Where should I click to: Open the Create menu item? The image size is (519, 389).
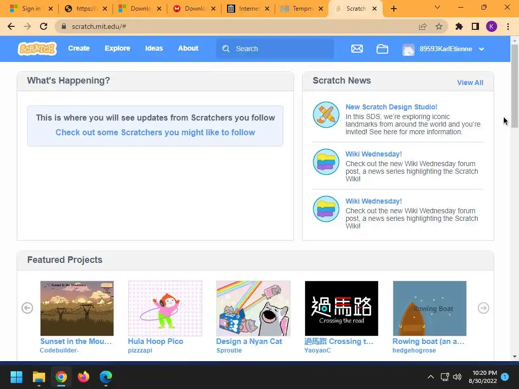click(79, 48)
